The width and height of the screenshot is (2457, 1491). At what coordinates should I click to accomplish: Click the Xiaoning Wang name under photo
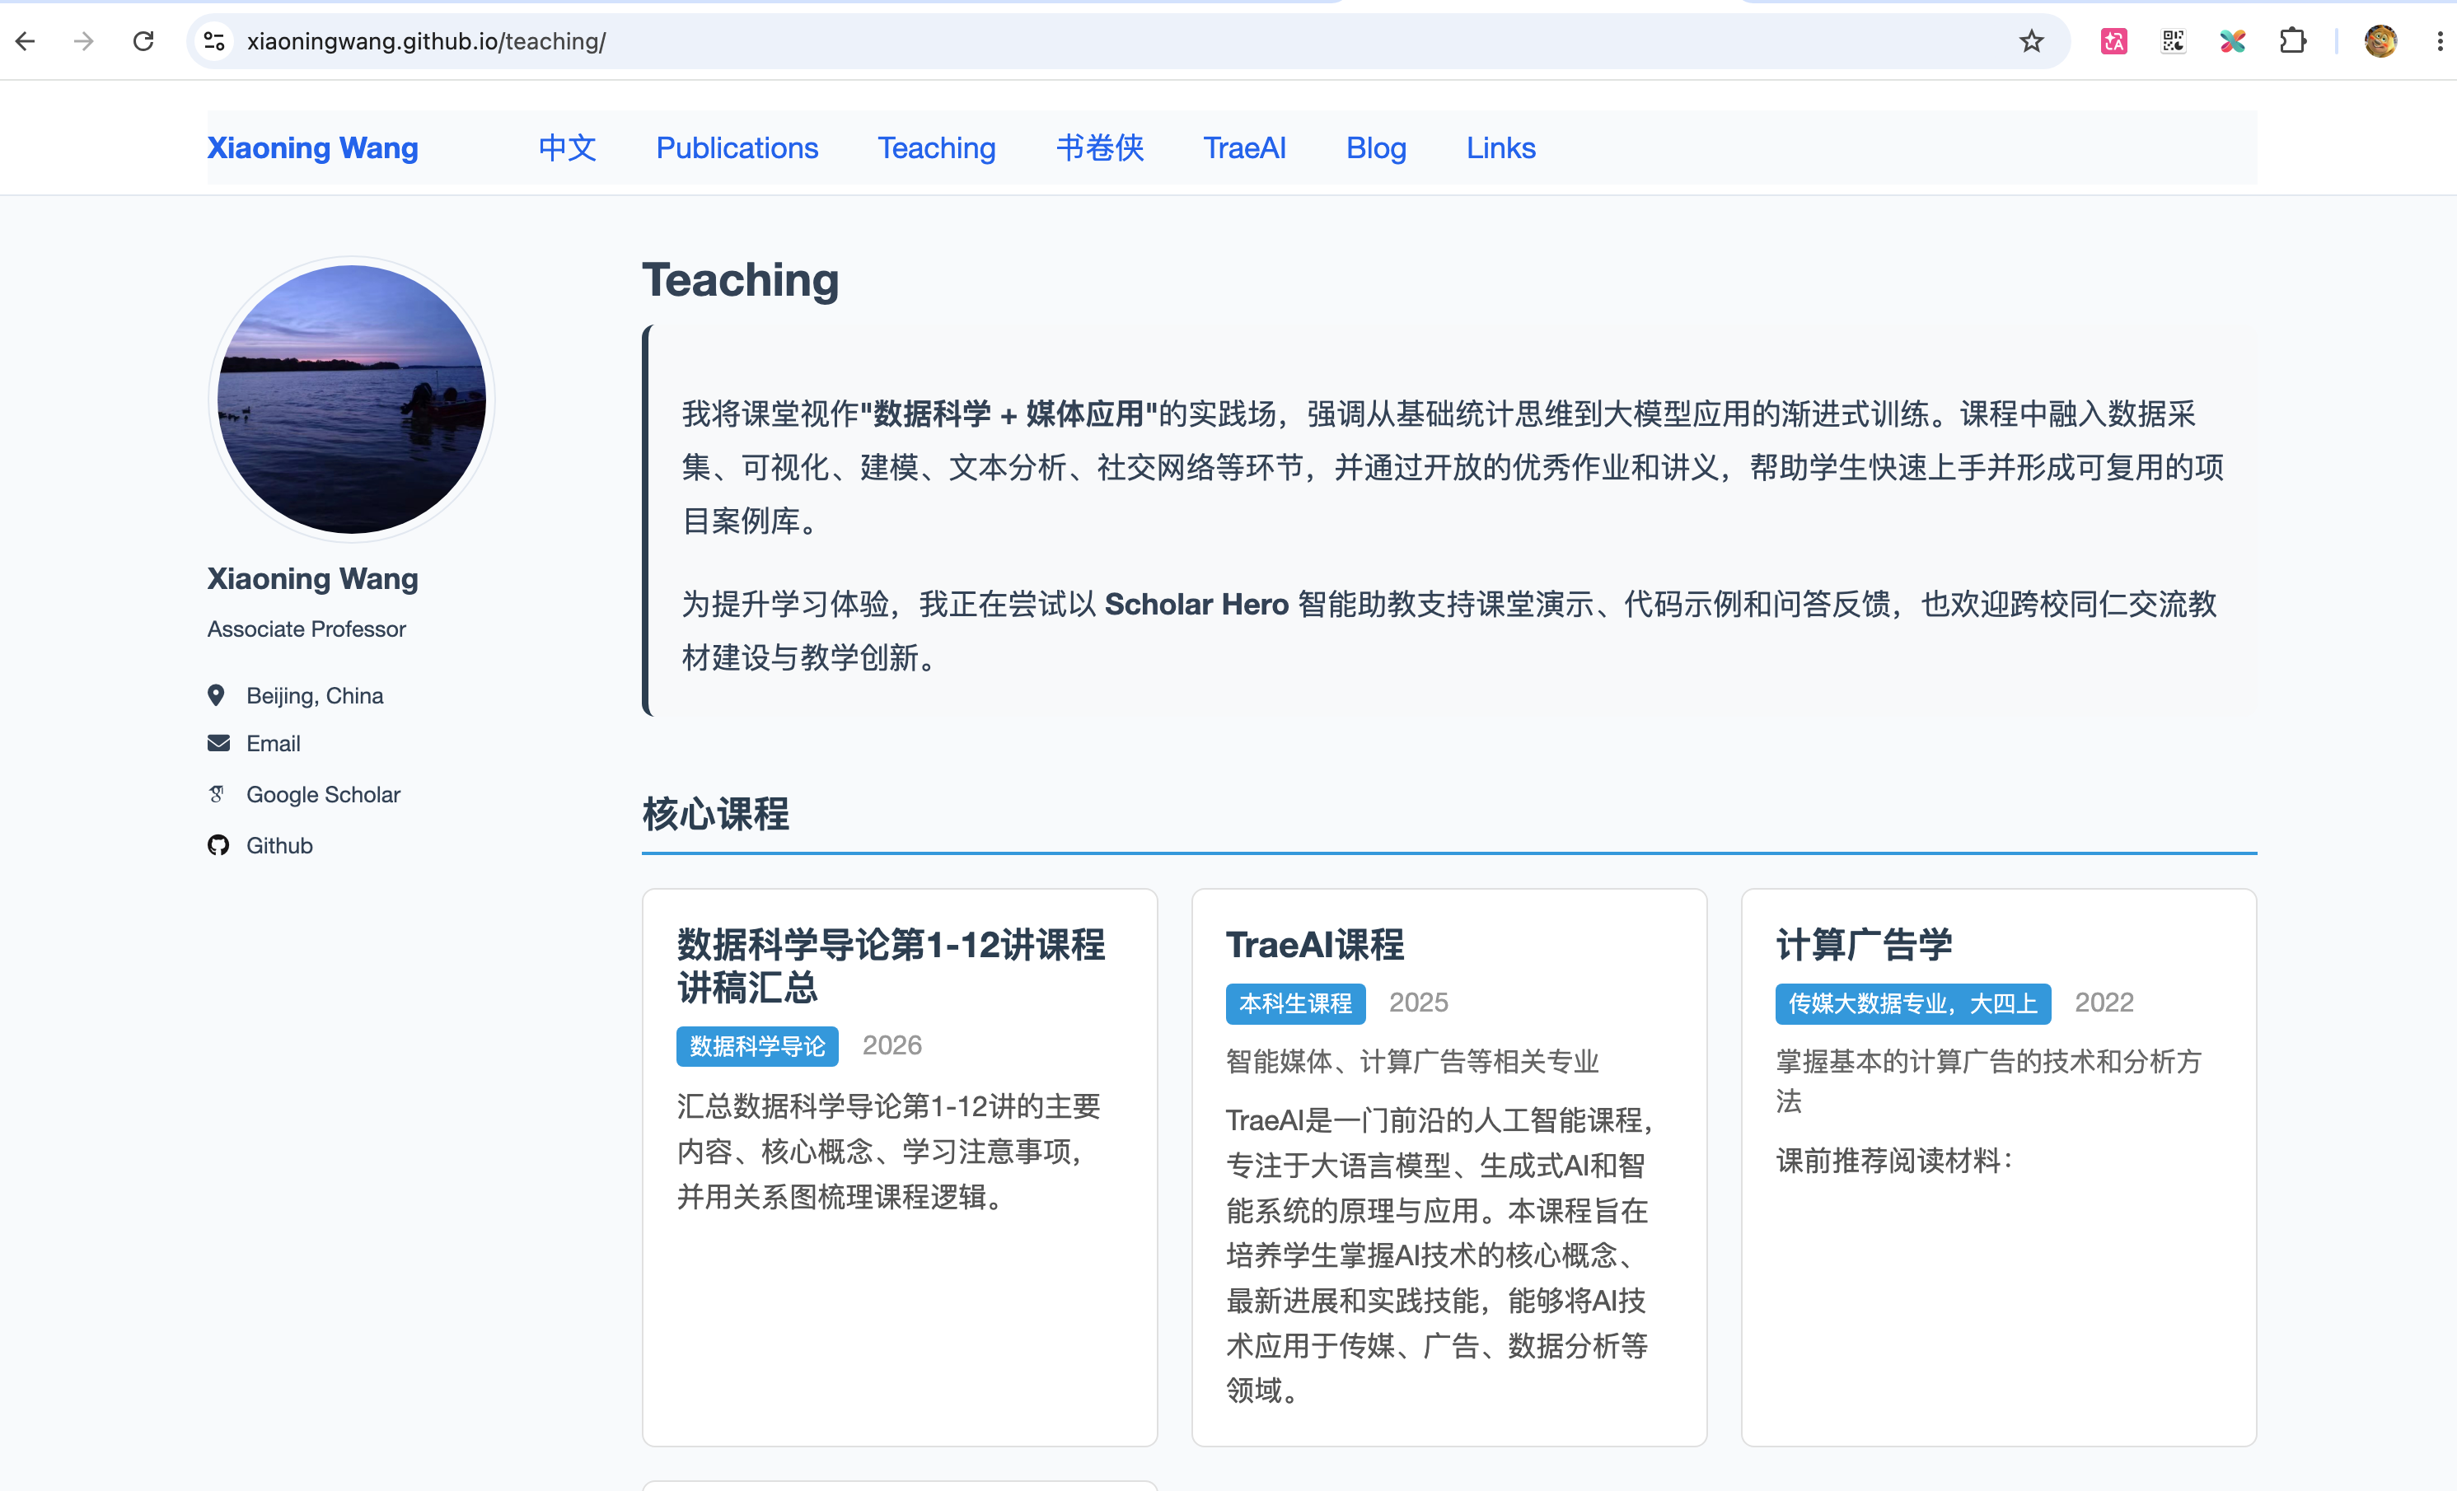312,578
